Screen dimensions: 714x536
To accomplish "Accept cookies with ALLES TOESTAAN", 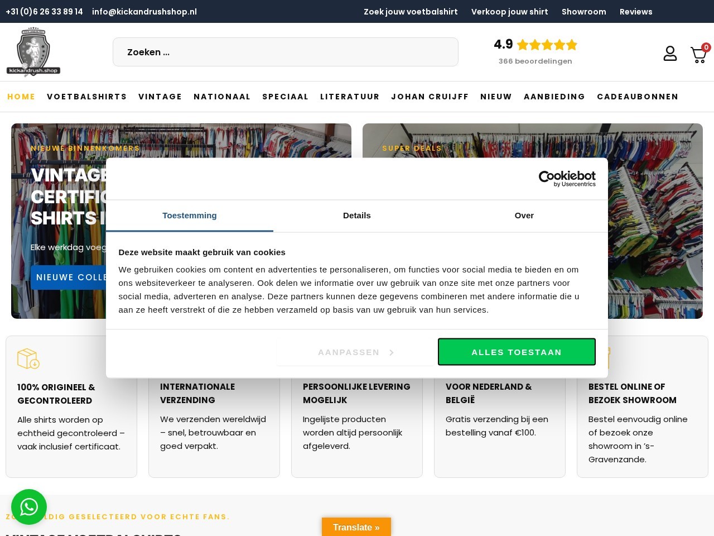I will [517, 352].
